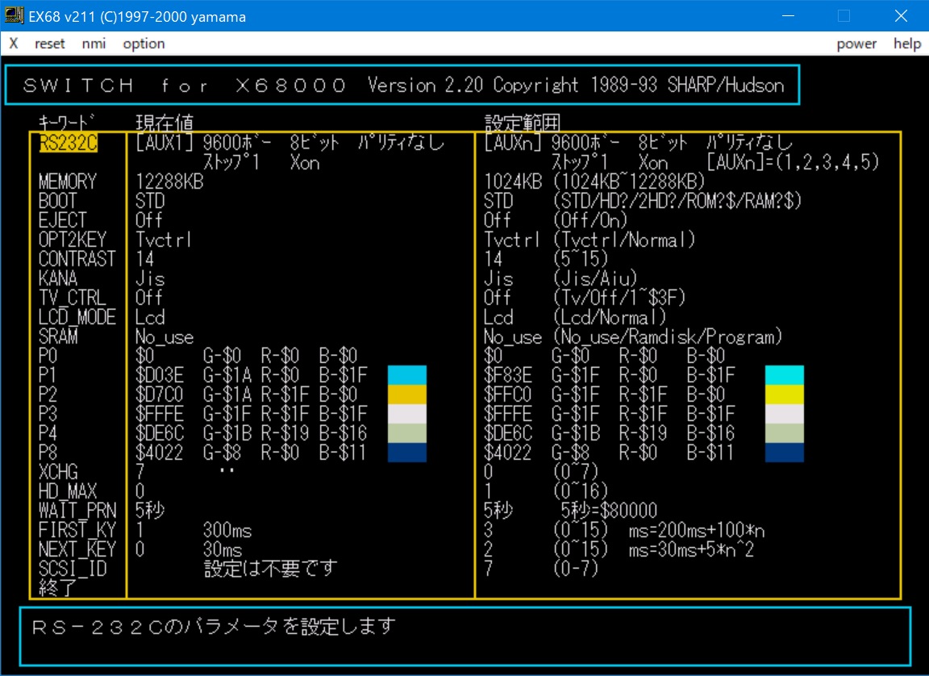This screenshot has height=676, width=929.
Task: Click the $FFC0 default P2 value
Action: pyautogui.click(x=508, y=394)
